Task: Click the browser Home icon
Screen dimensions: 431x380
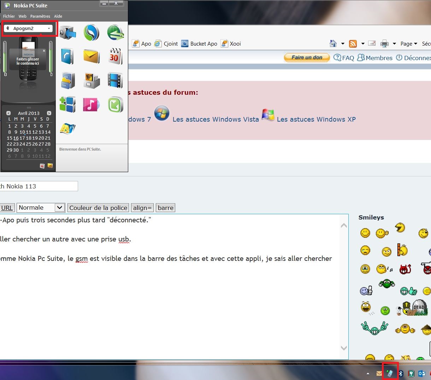Action: point(333,43)
